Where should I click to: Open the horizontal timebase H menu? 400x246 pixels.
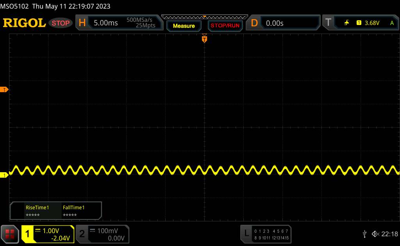pos(82,23)
